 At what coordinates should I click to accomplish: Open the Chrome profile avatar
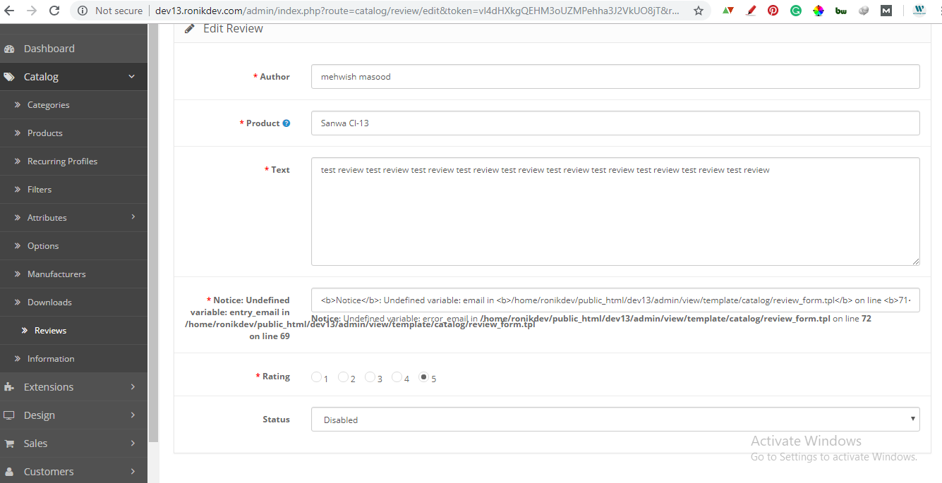click(919, 11)
